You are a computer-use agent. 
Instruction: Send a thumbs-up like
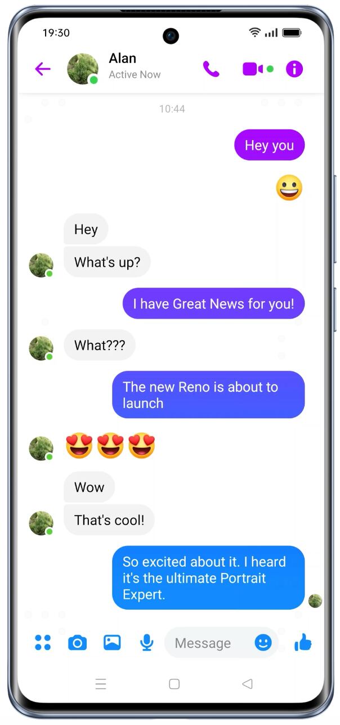303,642
